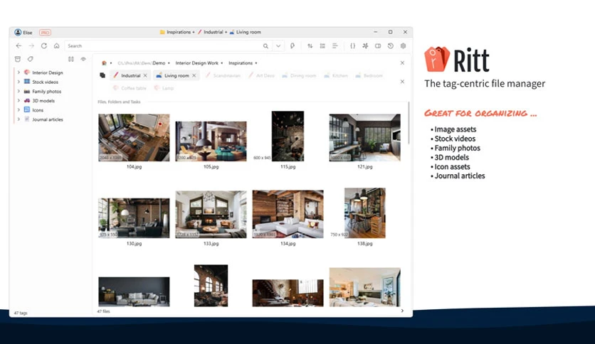Click the magnifier search icon

[265, 45]
